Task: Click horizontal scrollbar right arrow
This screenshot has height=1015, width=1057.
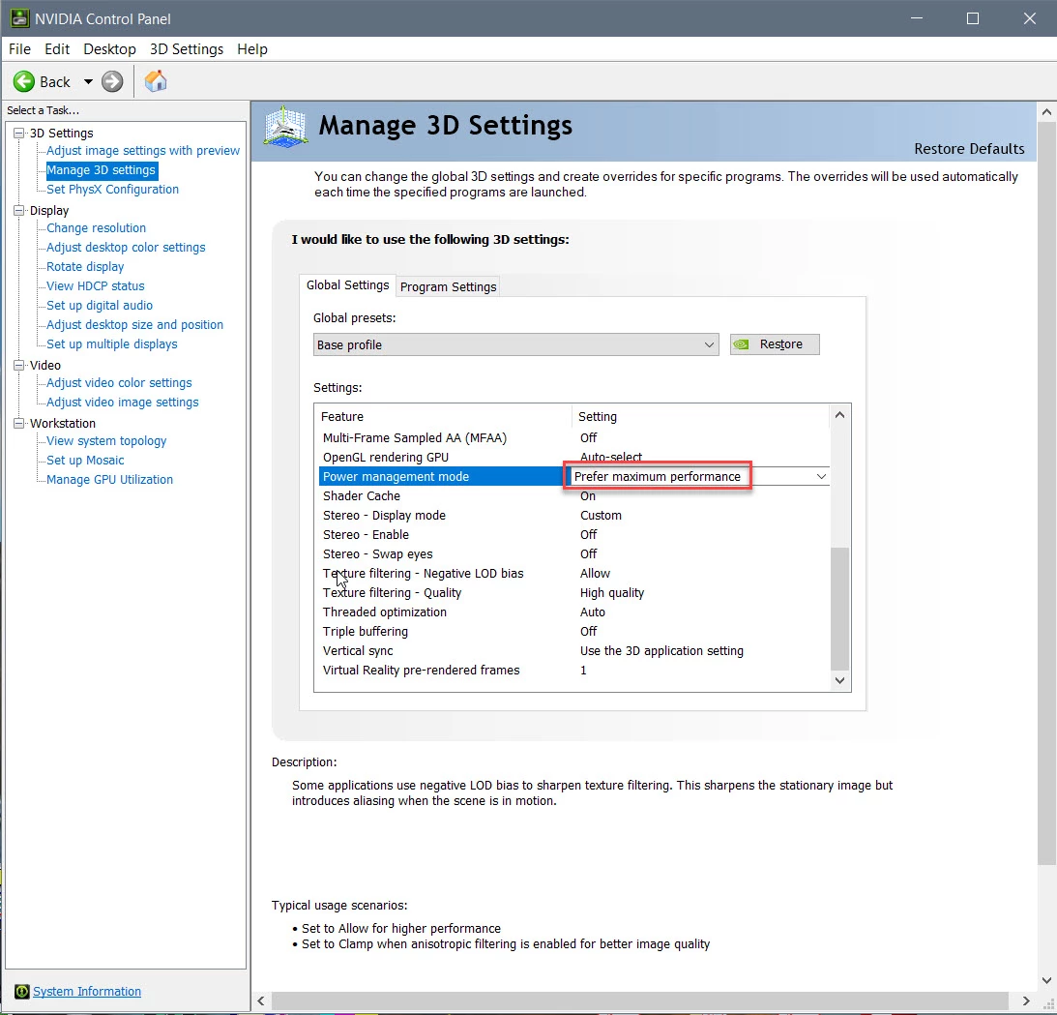Action: point(1025,1000)
